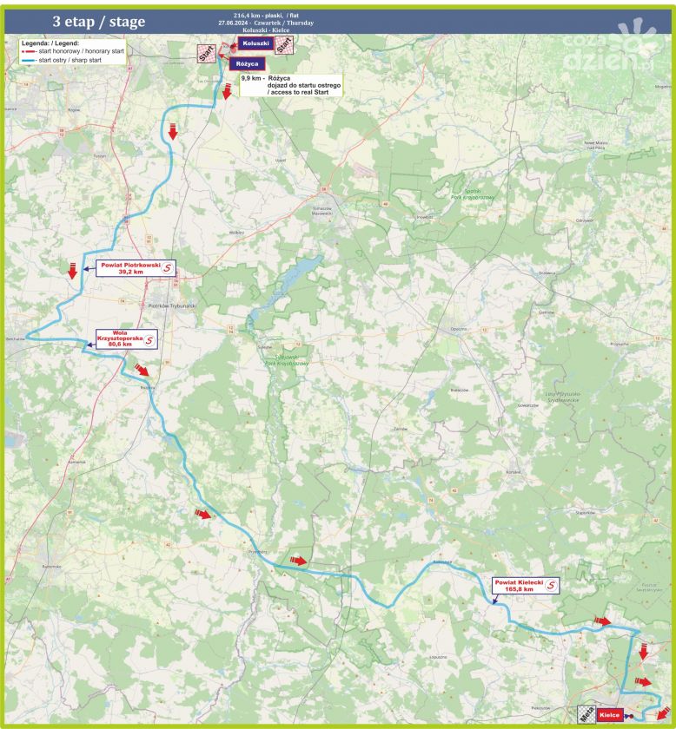The height and width of the screenshot is (729, 676).
Task: Select the blue Różyca label
Action: point(248,63)
